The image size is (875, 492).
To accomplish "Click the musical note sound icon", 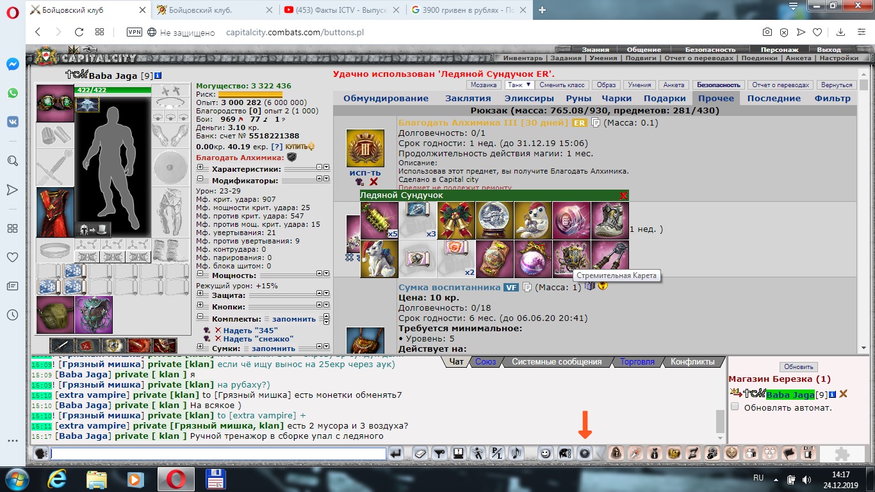I will click(x=516, y=454).
